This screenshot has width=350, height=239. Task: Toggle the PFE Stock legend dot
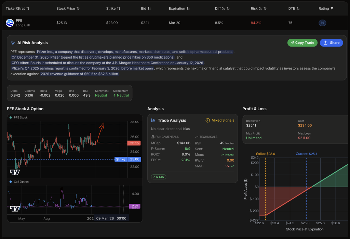point(11,117)
